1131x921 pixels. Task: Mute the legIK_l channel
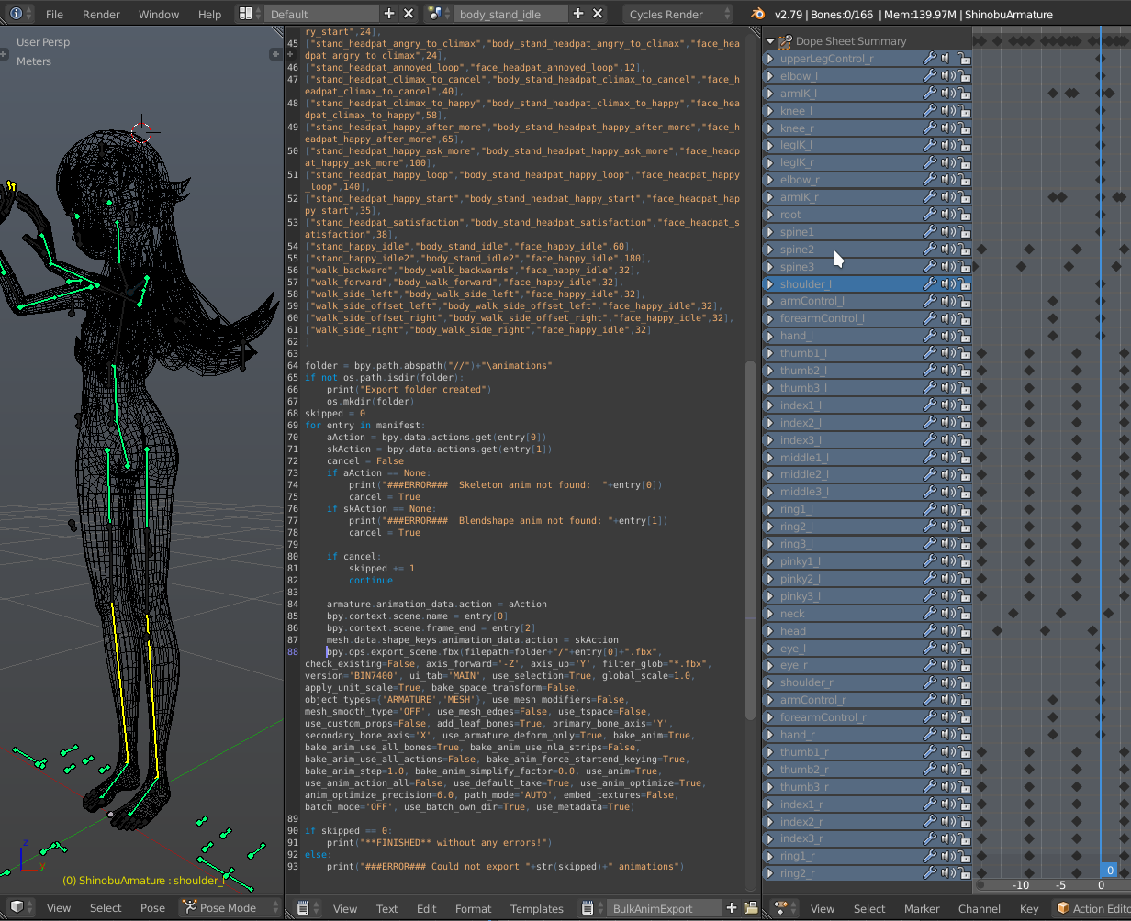click(947, 145)
